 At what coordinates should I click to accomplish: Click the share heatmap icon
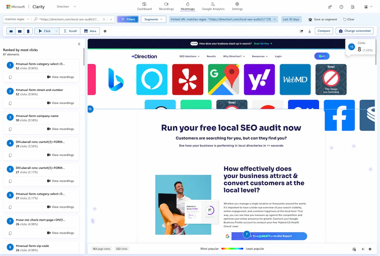coord(301,31)
